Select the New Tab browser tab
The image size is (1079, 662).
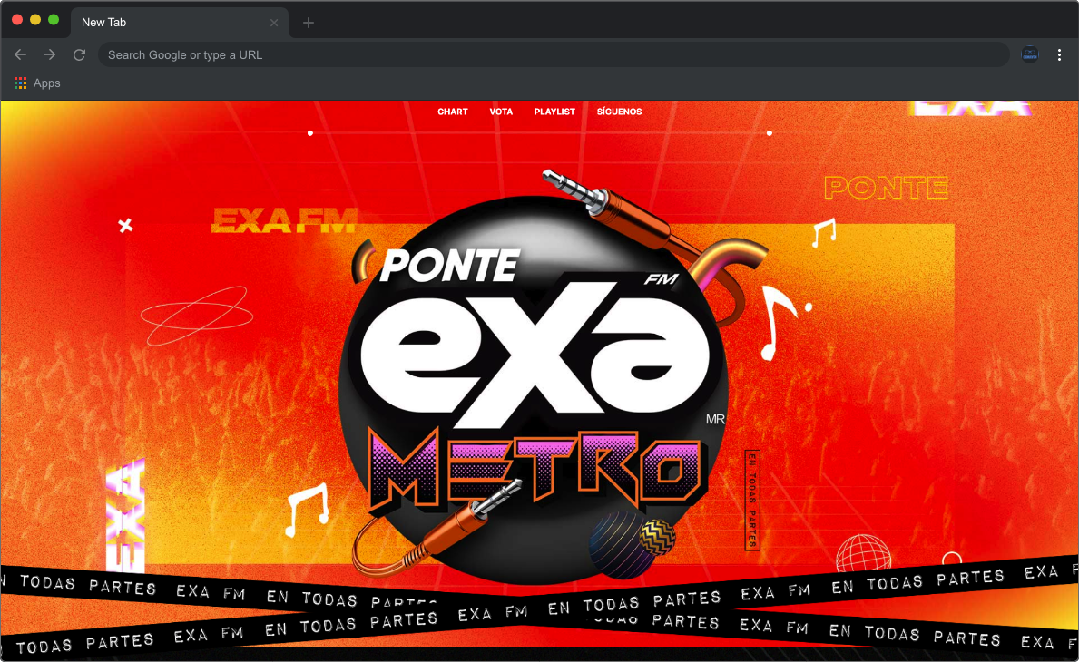coord(180,23)
